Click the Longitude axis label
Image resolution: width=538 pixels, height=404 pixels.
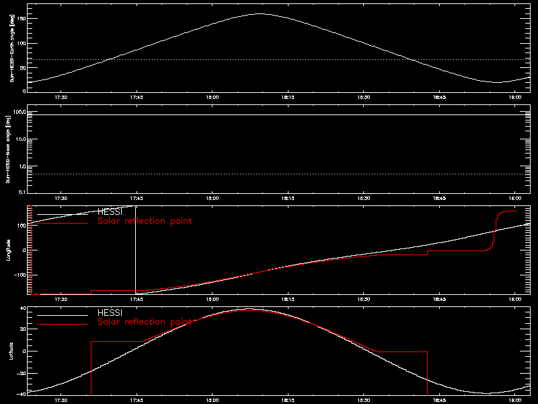tap(8, 250)
